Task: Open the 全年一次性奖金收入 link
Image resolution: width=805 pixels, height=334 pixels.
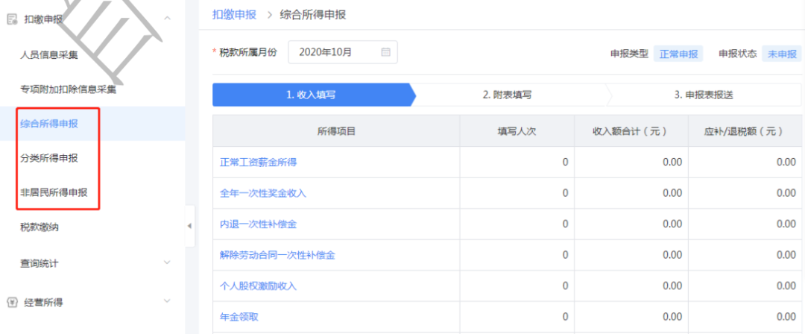Action: click(x=263, y=193)
